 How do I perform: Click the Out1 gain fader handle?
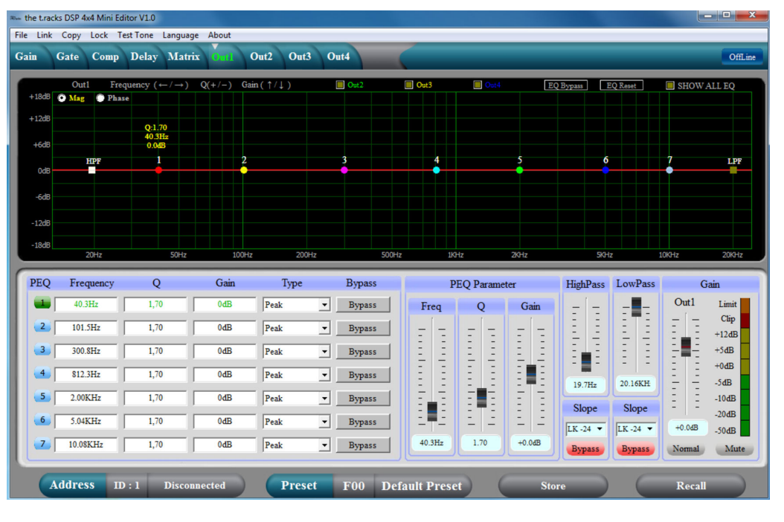pos(686,346)
